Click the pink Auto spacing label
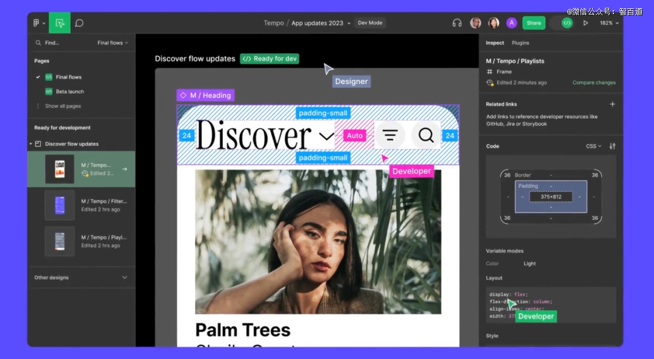This screenshot has height=359, width=654. tap(354, 136)
